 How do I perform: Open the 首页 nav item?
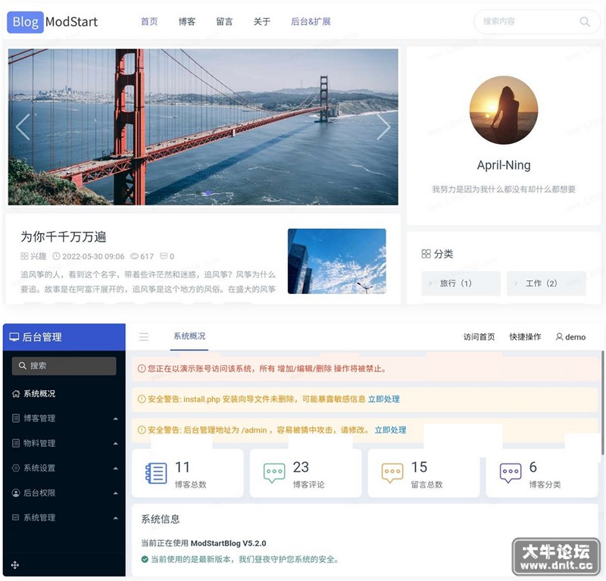coord(149,22)
